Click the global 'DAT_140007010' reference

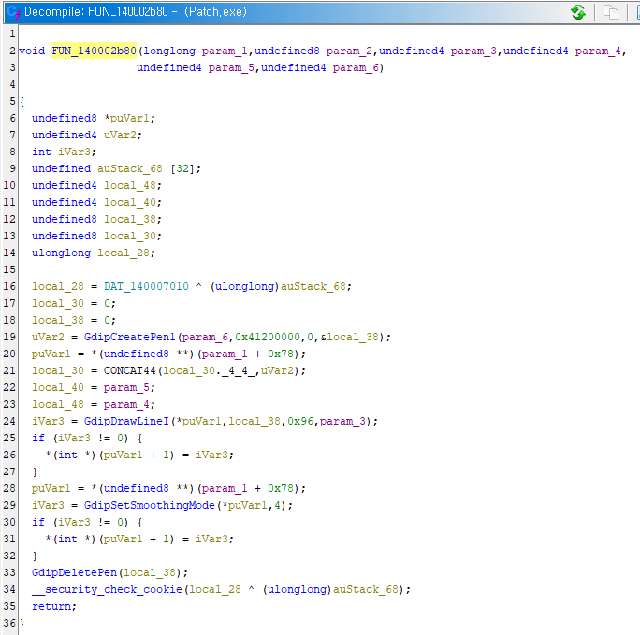click(x=146, y=287)
